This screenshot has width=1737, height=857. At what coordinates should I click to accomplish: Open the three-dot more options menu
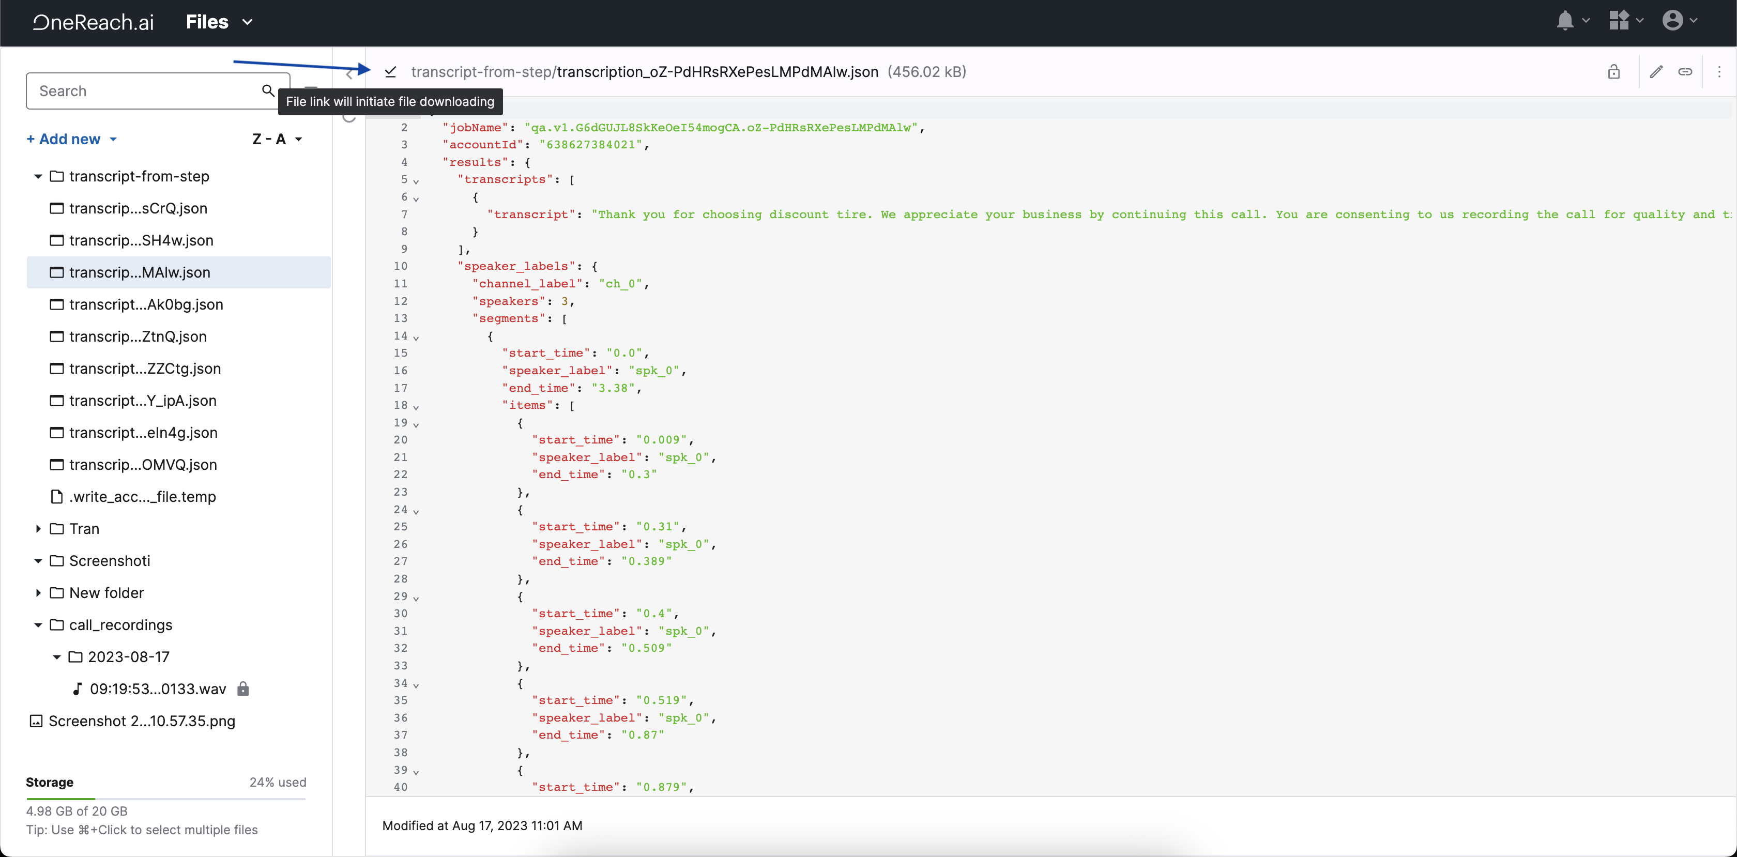(x=1719, y=71)
